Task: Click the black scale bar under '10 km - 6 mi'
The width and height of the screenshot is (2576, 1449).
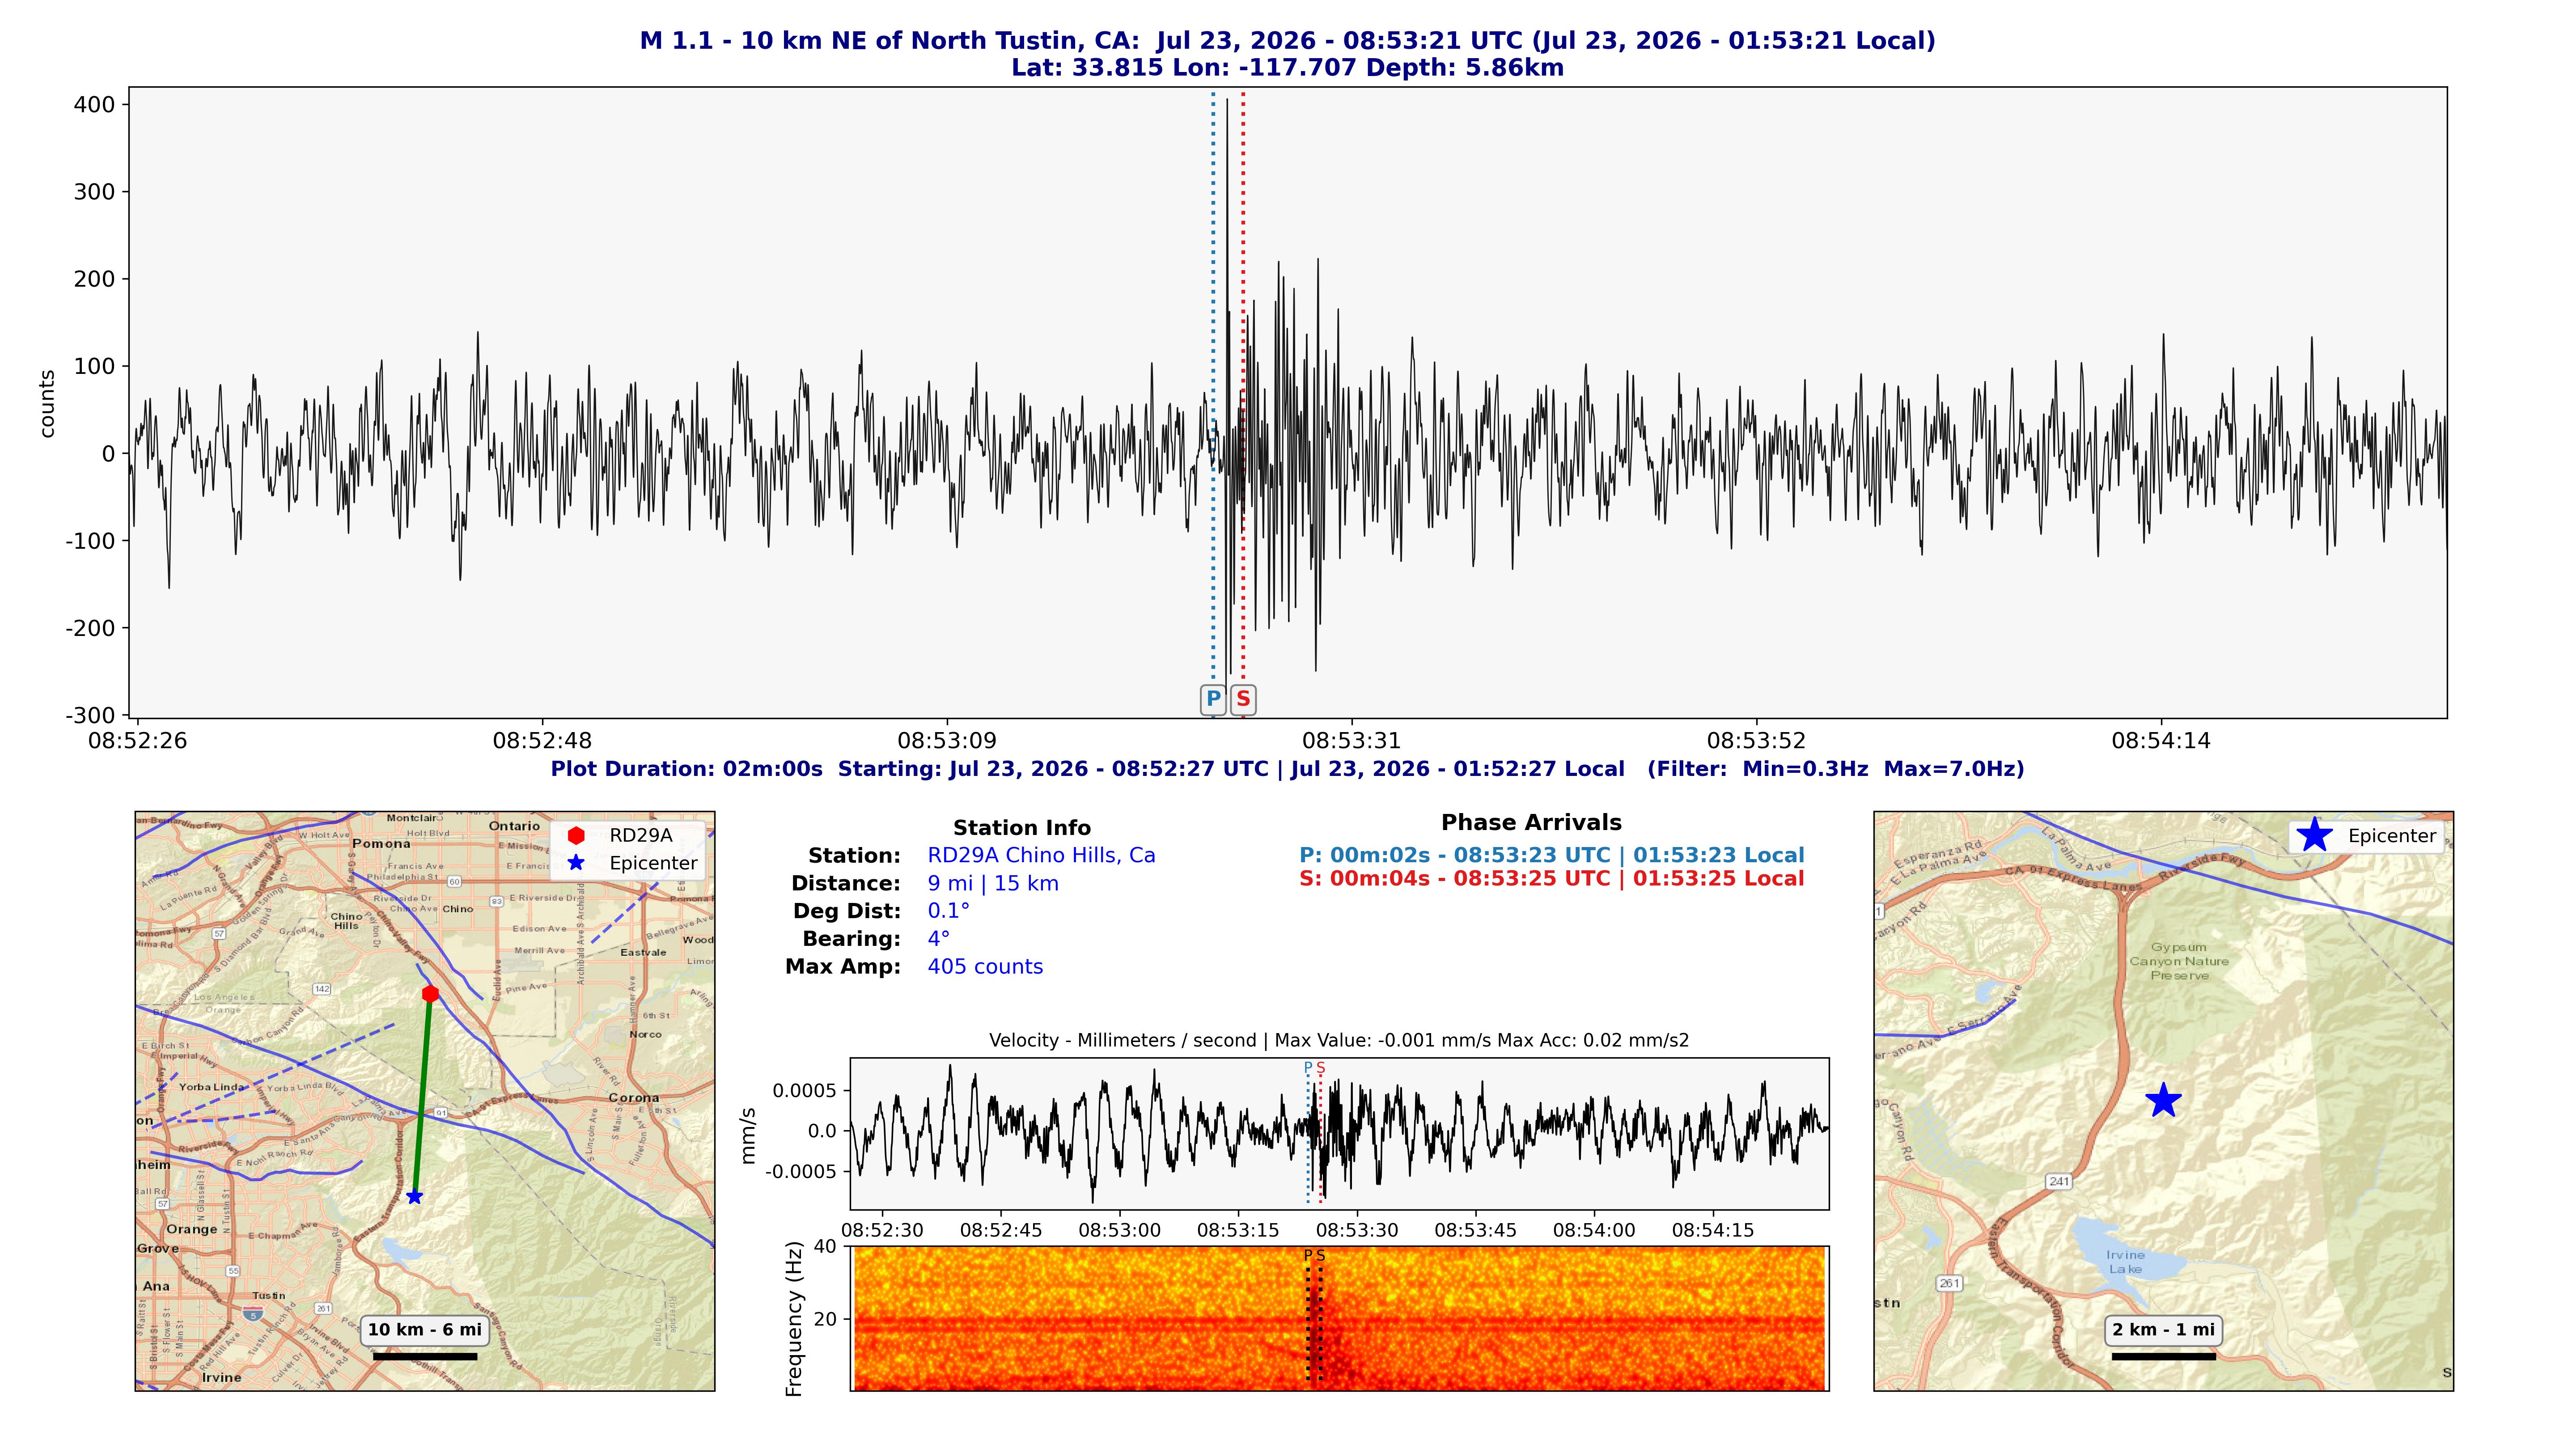Action: (424, 1357)
